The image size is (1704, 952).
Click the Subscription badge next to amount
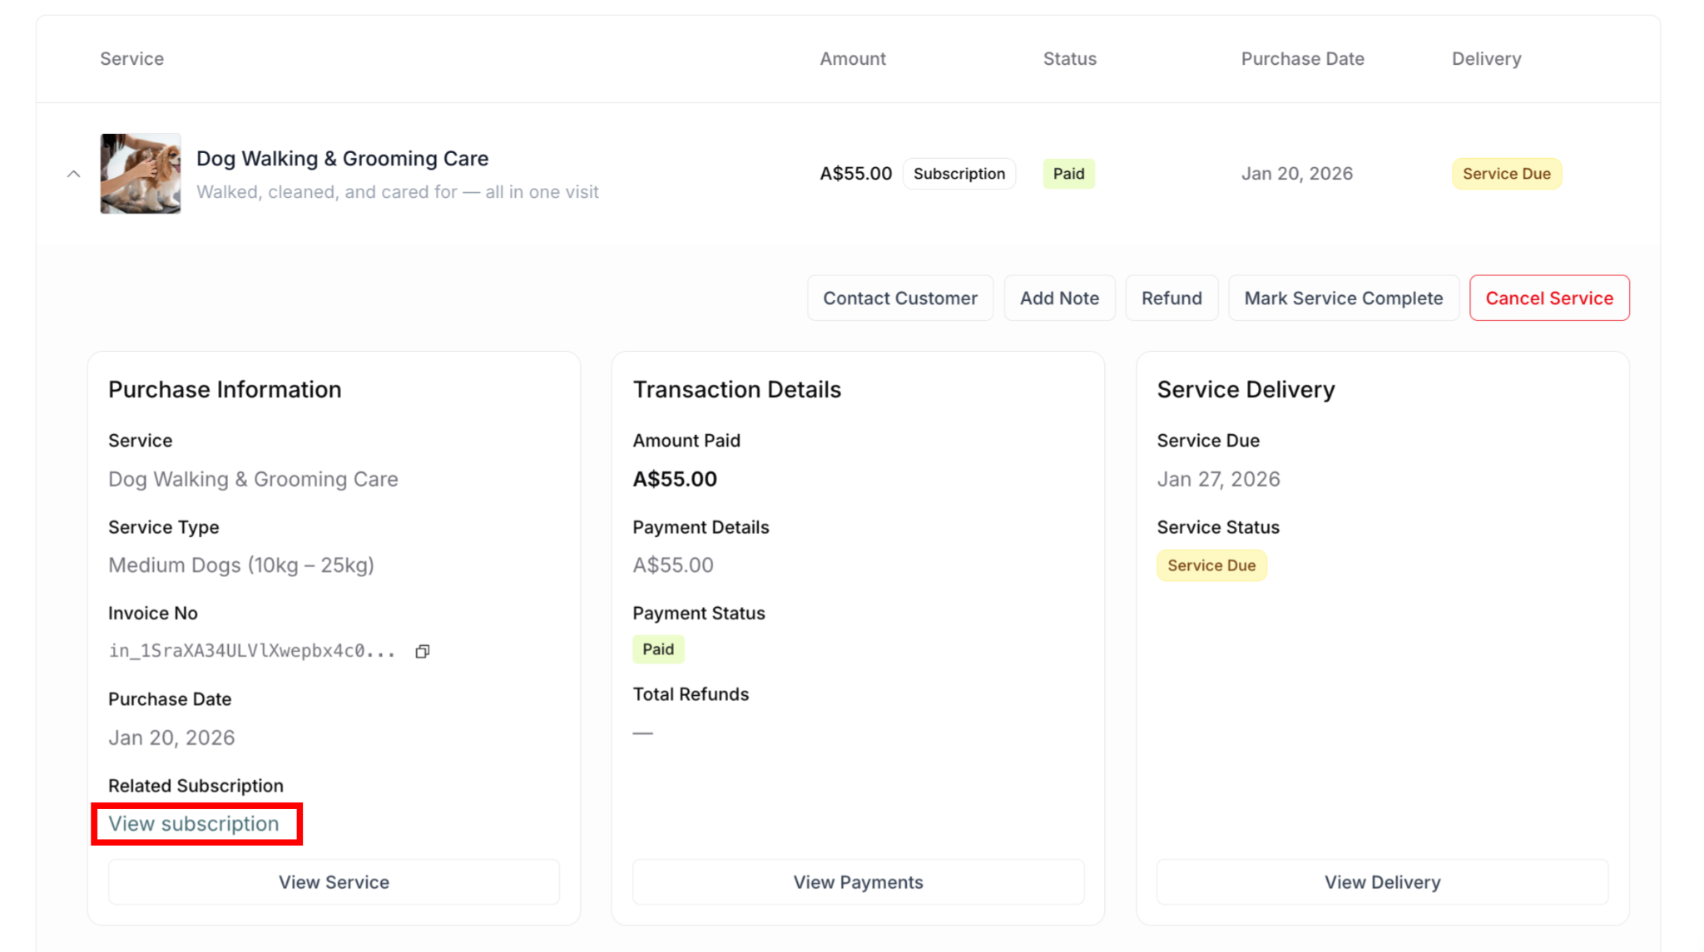click(x=958, y=174)
